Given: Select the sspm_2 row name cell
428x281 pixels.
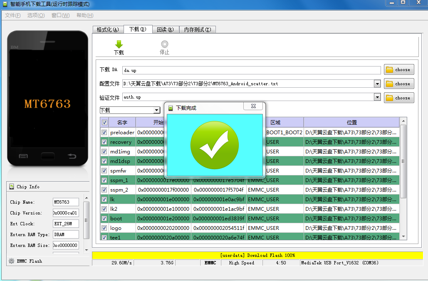Looking at the screenshot, I should (x=122, y=190).
